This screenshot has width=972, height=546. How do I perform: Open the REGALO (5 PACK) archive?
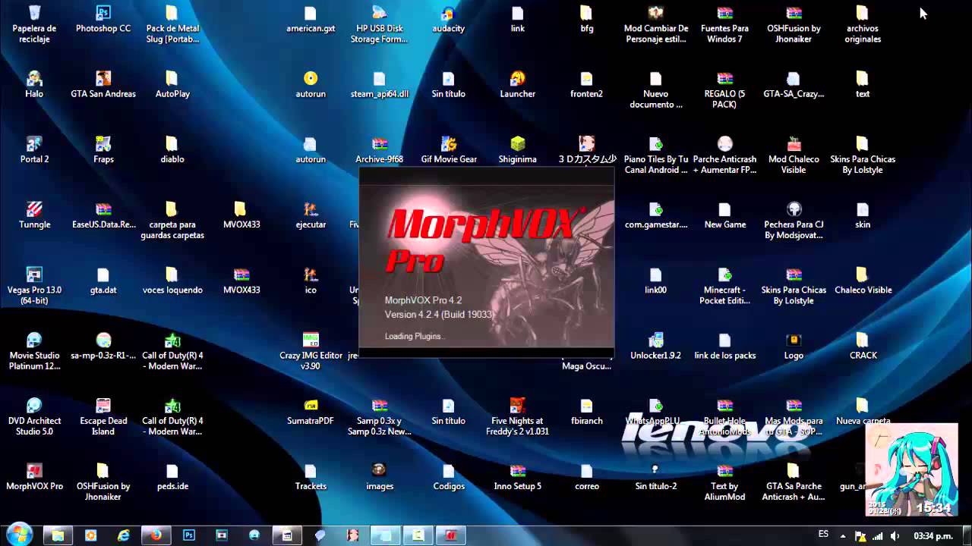pos(724,89)
